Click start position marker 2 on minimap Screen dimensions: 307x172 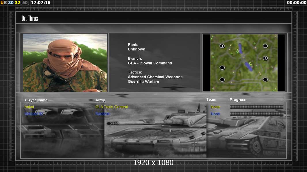pos(265,58)
